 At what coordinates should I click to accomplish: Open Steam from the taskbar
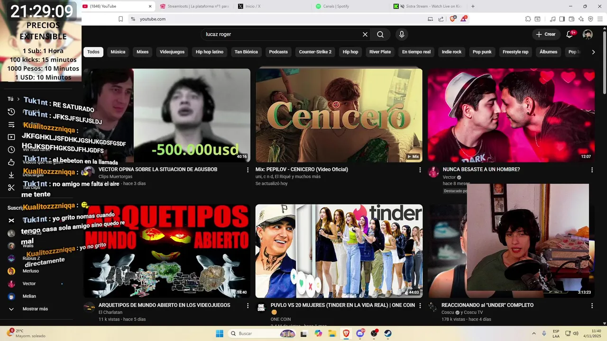(x=388, y=333)
